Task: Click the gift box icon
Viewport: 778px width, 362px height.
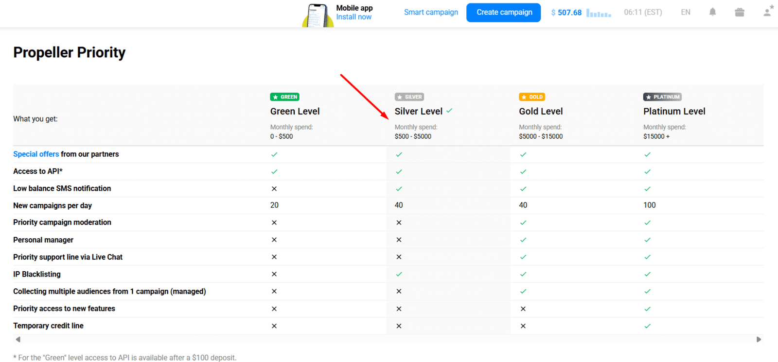Action: tap(740, 12)
